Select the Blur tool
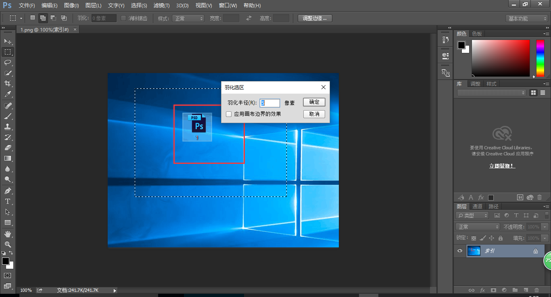This screenshot has width=551, height=297. [x=8, y=169]
